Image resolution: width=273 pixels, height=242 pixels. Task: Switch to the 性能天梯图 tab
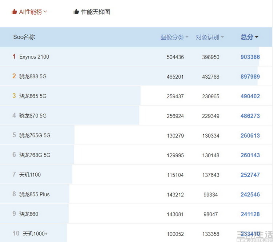96,12
